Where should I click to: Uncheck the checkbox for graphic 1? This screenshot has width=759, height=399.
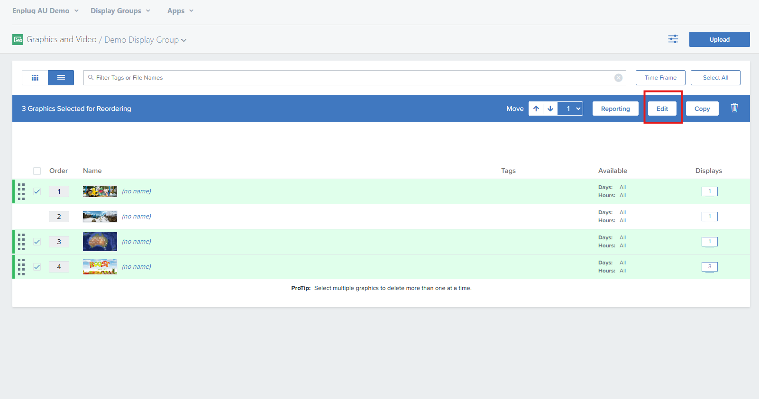coord(37,191)
